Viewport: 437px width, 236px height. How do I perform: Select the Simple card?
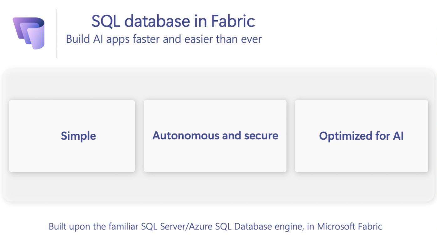click(x=72, y=136)
